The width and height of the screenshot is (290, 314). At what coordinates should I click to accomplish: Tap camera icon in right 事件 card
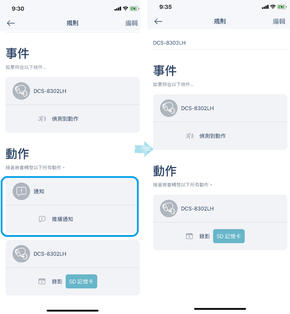click(x=168, y=108)
